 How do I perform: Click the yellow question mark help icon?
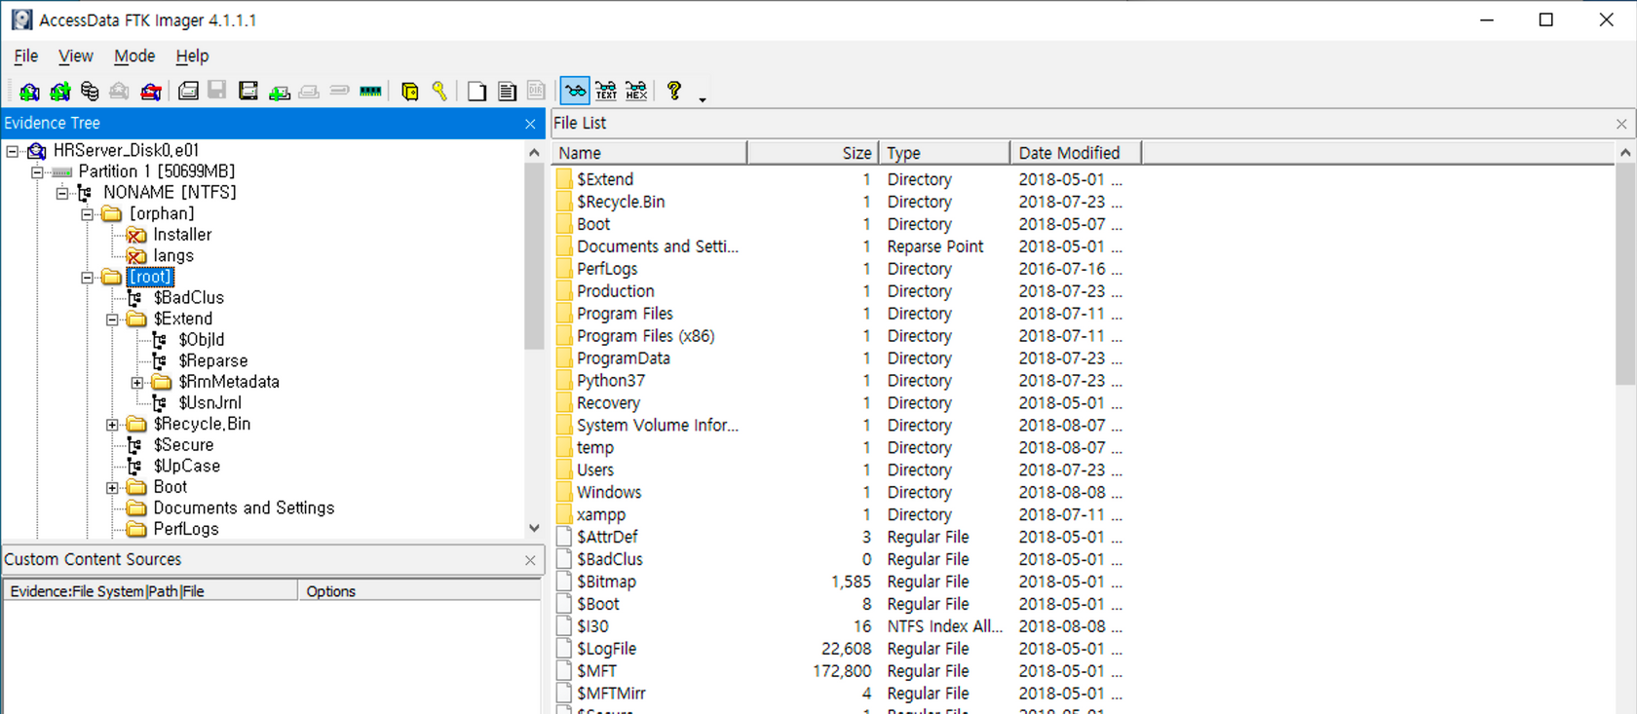point(674,92)
